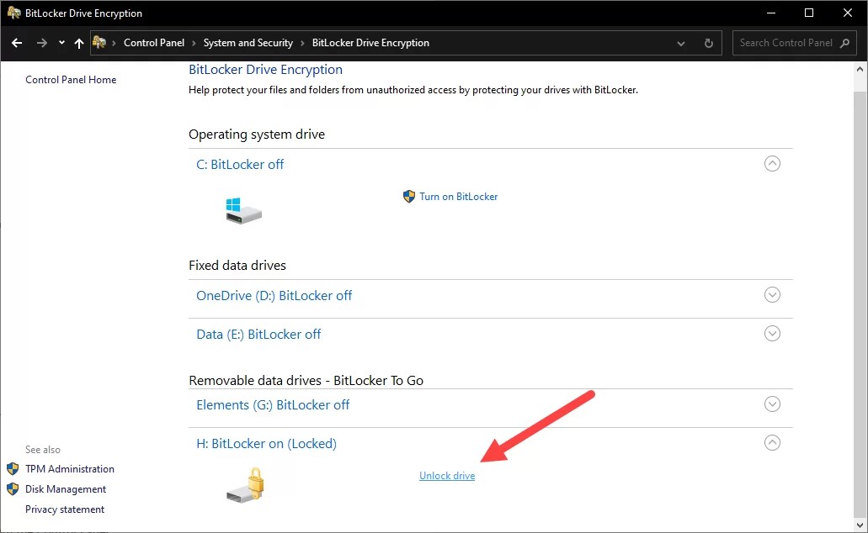Select Control Panel in the breadcrumb

tap(154, 43)
